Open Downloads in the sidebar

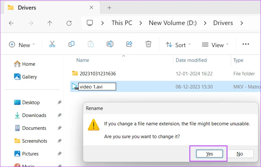30,115
